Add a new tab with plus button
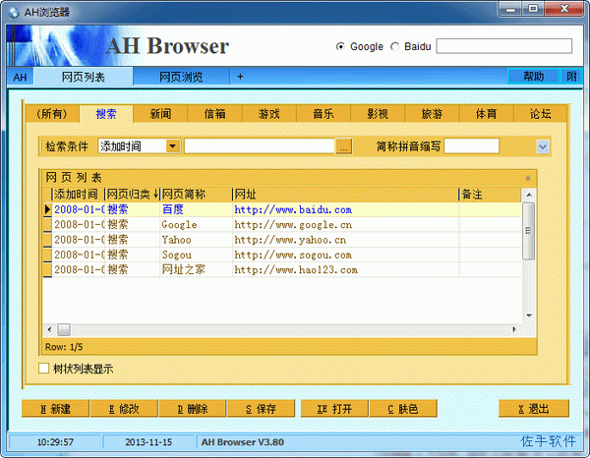Image resolution: width=590 pixels, height=458 pixels. pyautogui.click(x=240, y=77)
